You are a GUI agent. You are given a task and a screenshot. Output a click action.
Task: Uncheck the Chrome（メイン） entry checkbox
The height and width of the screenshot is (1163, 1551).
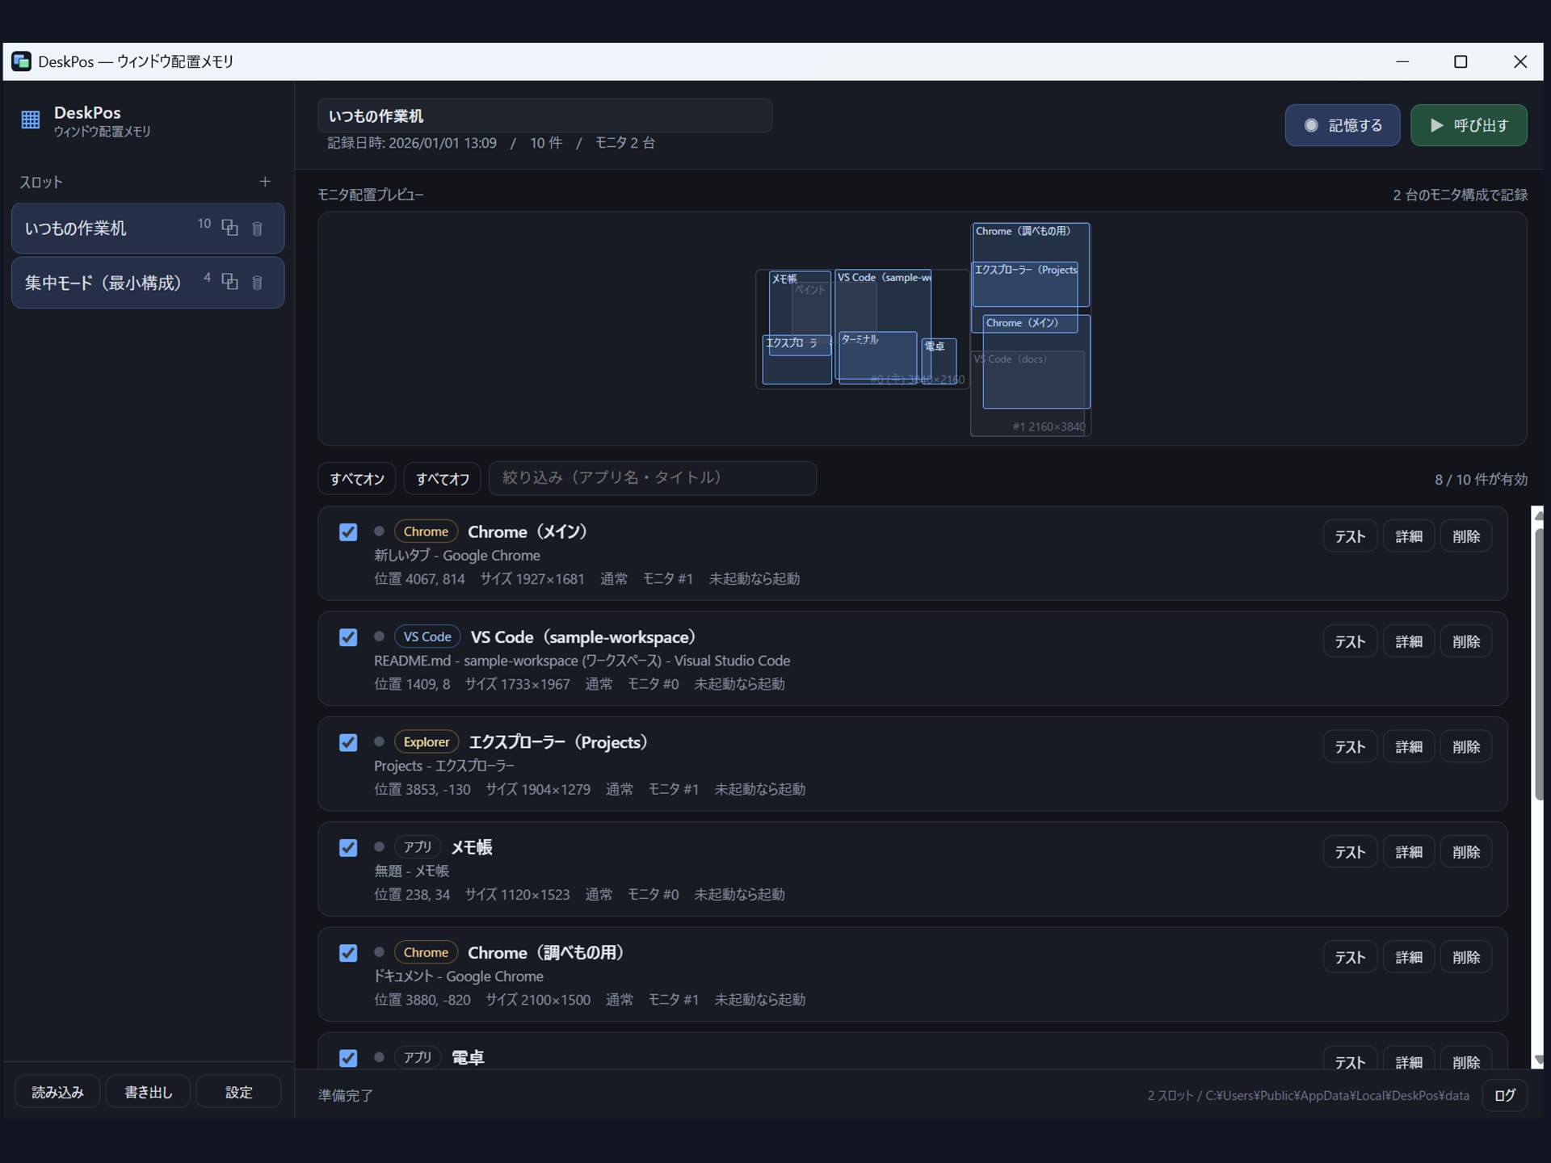[x=348, y=532]
